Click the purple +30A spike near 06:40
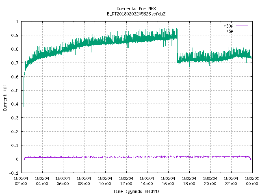260x195 pixels. pos(70,154)
